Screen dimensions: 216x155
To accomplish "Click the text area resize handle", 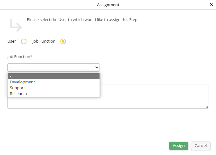I will (207, 107).
